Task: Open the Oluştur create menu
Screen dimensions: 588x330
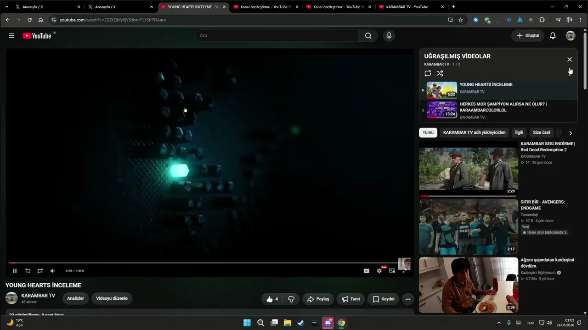Action: click(528, 36)
